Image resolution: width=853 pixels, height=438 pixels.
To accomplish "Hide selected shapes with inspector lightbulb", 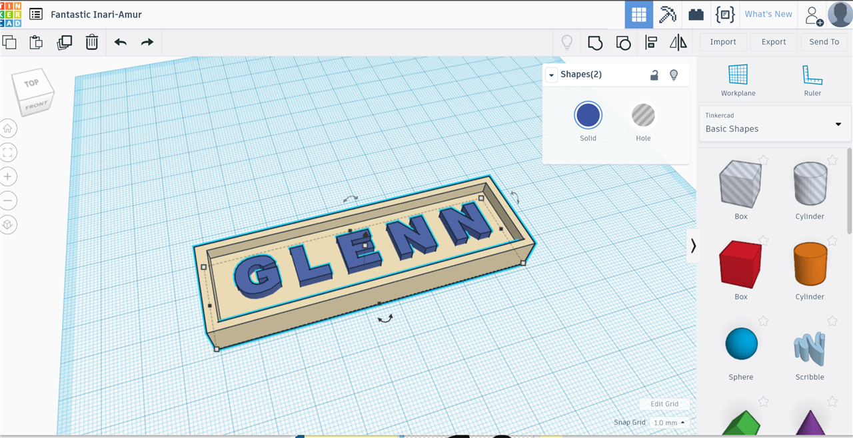I will [674, 75].
